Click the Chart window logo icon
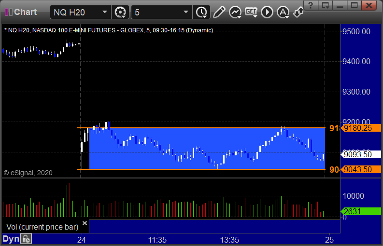Image resolution: width=383 pixels, height=246 pixels. coord(9,12)
